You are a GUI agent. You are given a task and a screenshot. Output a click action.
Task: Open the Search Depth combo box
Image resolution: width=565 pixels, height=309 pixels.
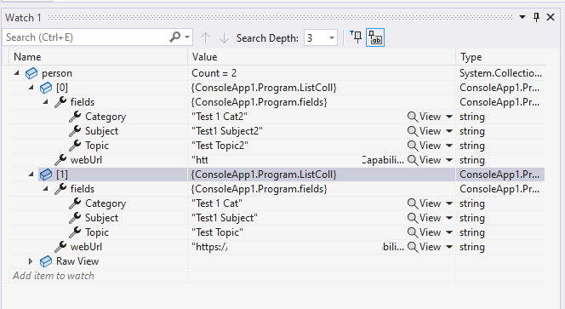click(x=321, y=37)
